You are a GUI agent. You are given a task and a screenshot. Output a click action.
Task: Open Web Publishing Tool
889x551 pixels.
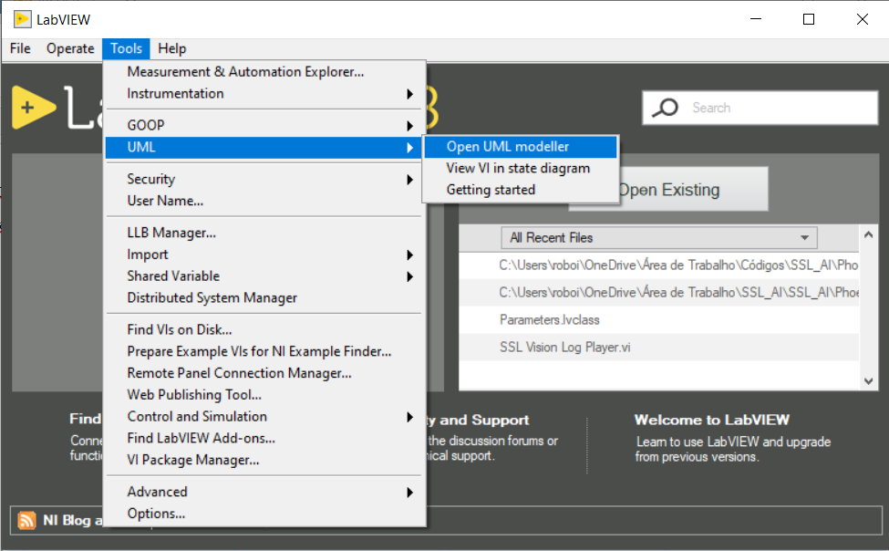click(264, 394)
